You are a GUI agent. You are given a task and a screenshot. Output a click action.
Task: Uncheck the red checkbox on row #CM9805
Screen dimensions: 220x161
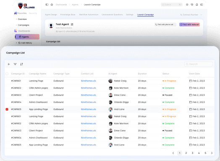coord(7,109)
